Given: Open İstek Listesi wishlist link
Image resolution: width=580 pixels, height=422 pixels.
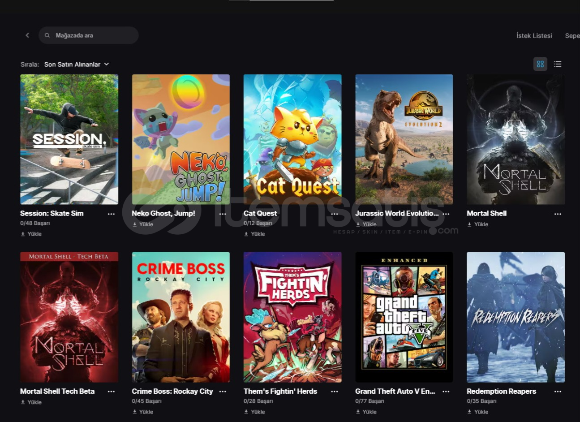Looking at the screenshot, I should click(x=534, y=35).
